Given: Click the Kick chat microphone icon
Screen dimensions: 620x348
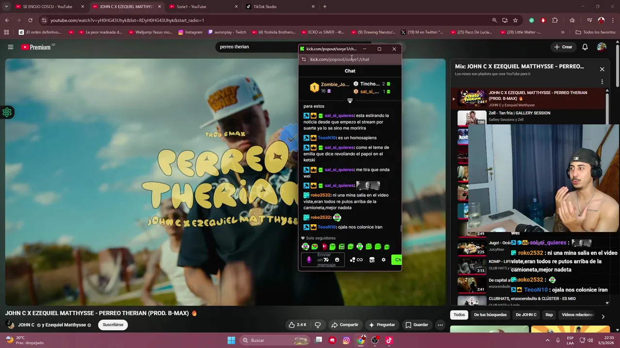Looking at the screenshot, I should point(309,260).
